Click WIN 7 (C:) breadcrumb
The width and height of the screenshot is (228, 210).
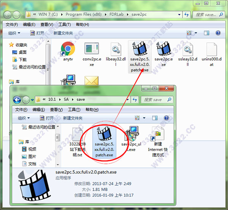(48, 14)
